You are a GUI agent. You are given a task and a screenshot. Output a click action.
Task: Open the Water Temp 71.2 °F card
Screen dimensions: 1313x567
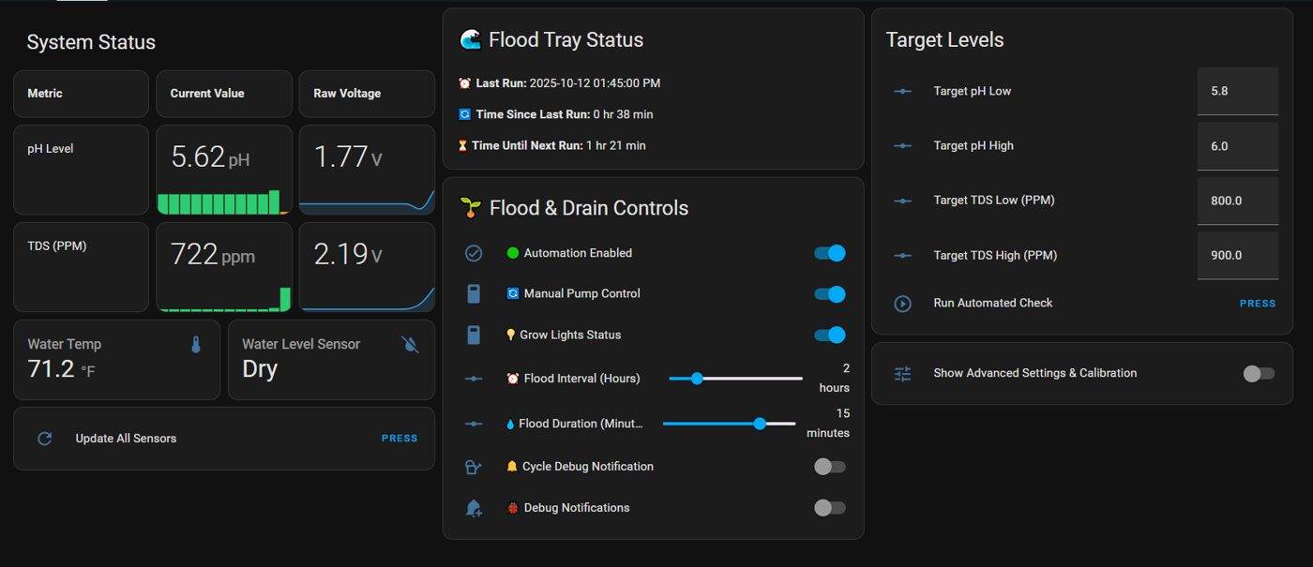click(117, 360)
